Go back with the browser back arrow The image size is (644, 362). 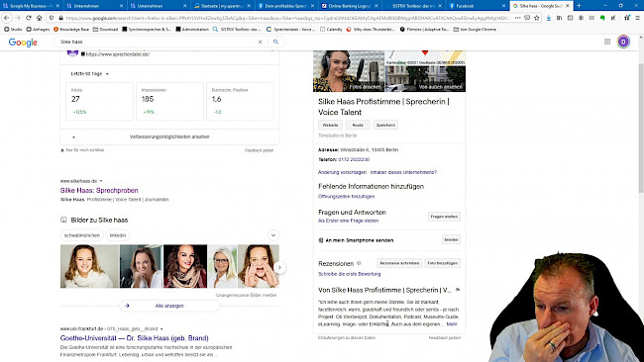(x=7, y=18)
